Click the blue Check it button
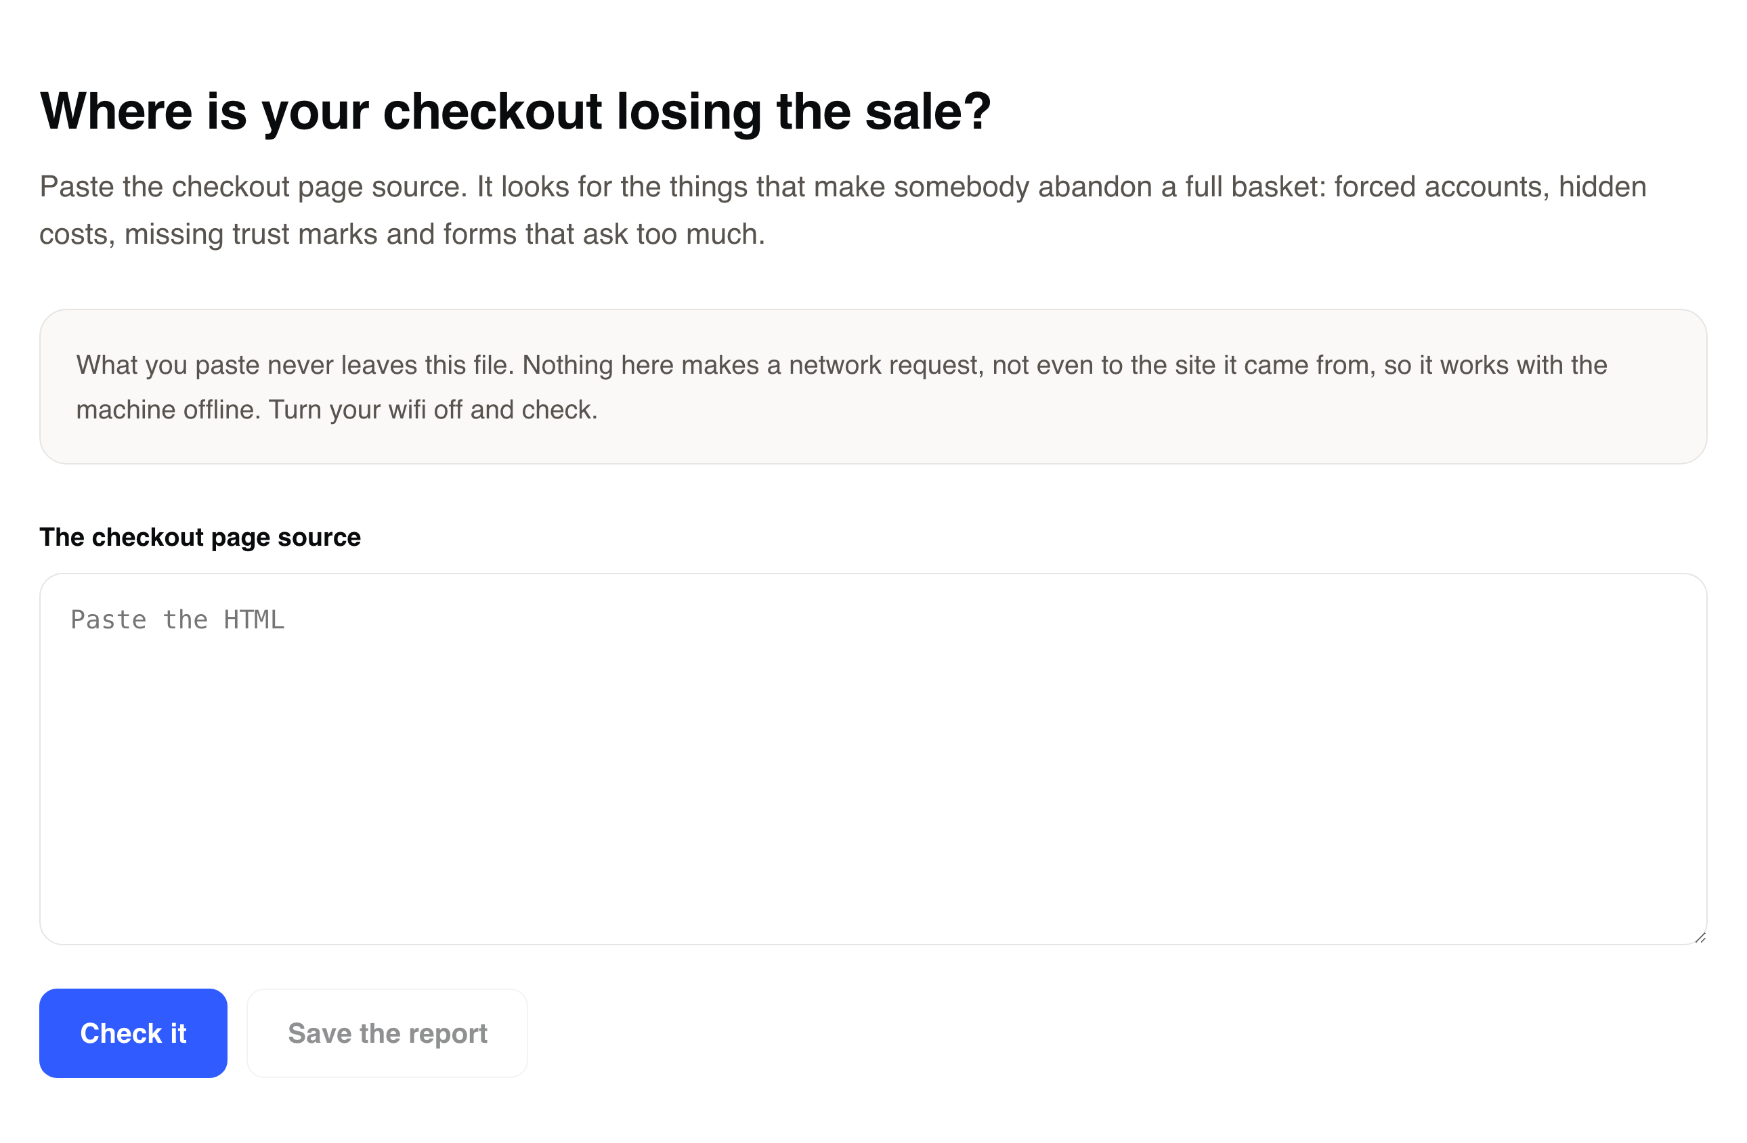The height and width of the screenshot is (1143, 1747). pos(133,1033)
